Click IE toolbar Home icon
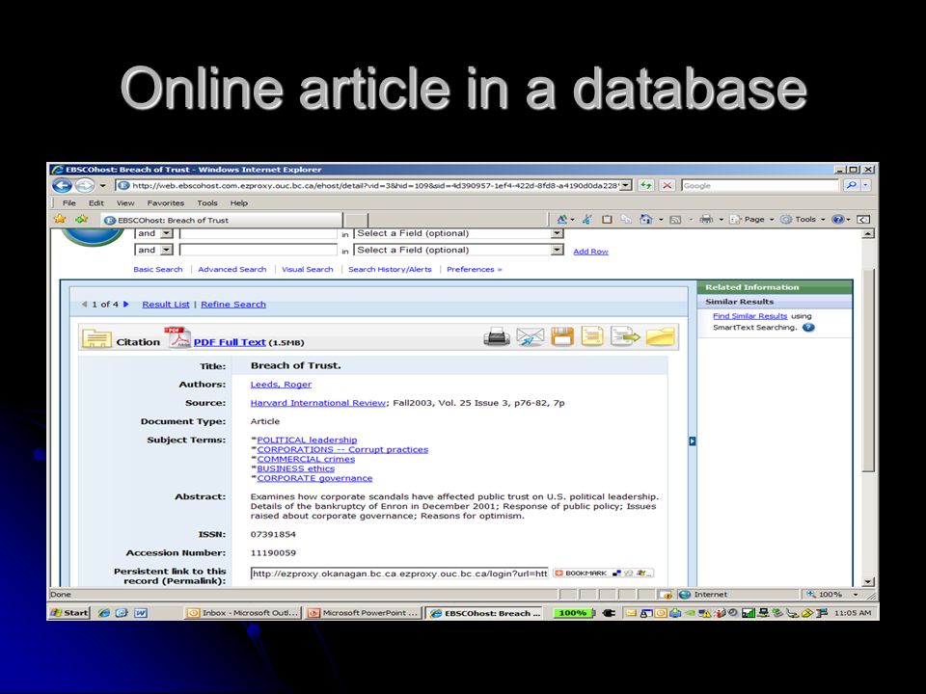 [645, 220]
